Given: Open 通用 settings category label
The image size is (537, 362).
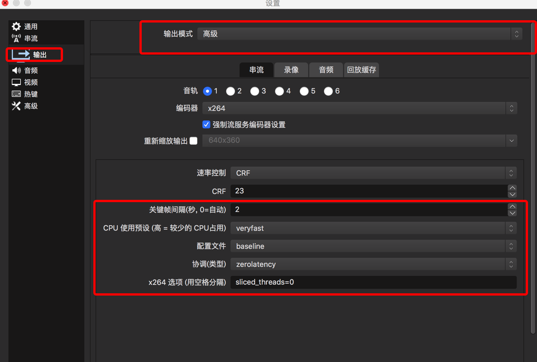Looking at the screenshot, I should coord(31,26).
